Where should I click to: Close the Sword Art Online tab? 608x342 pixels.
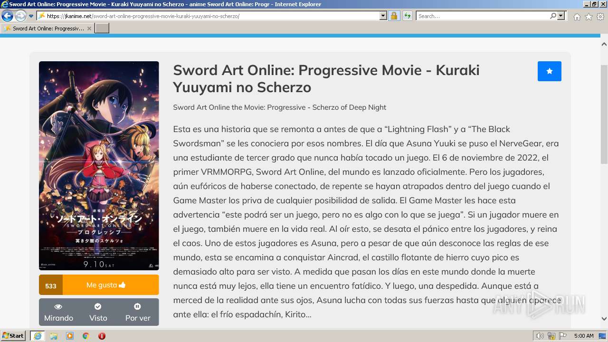89,28
